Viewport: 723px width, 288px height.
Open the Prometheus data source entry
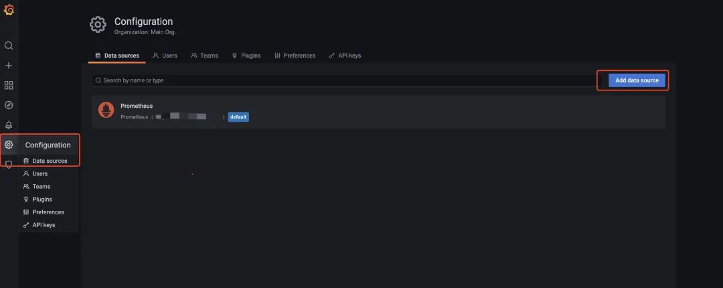(137, 106)
